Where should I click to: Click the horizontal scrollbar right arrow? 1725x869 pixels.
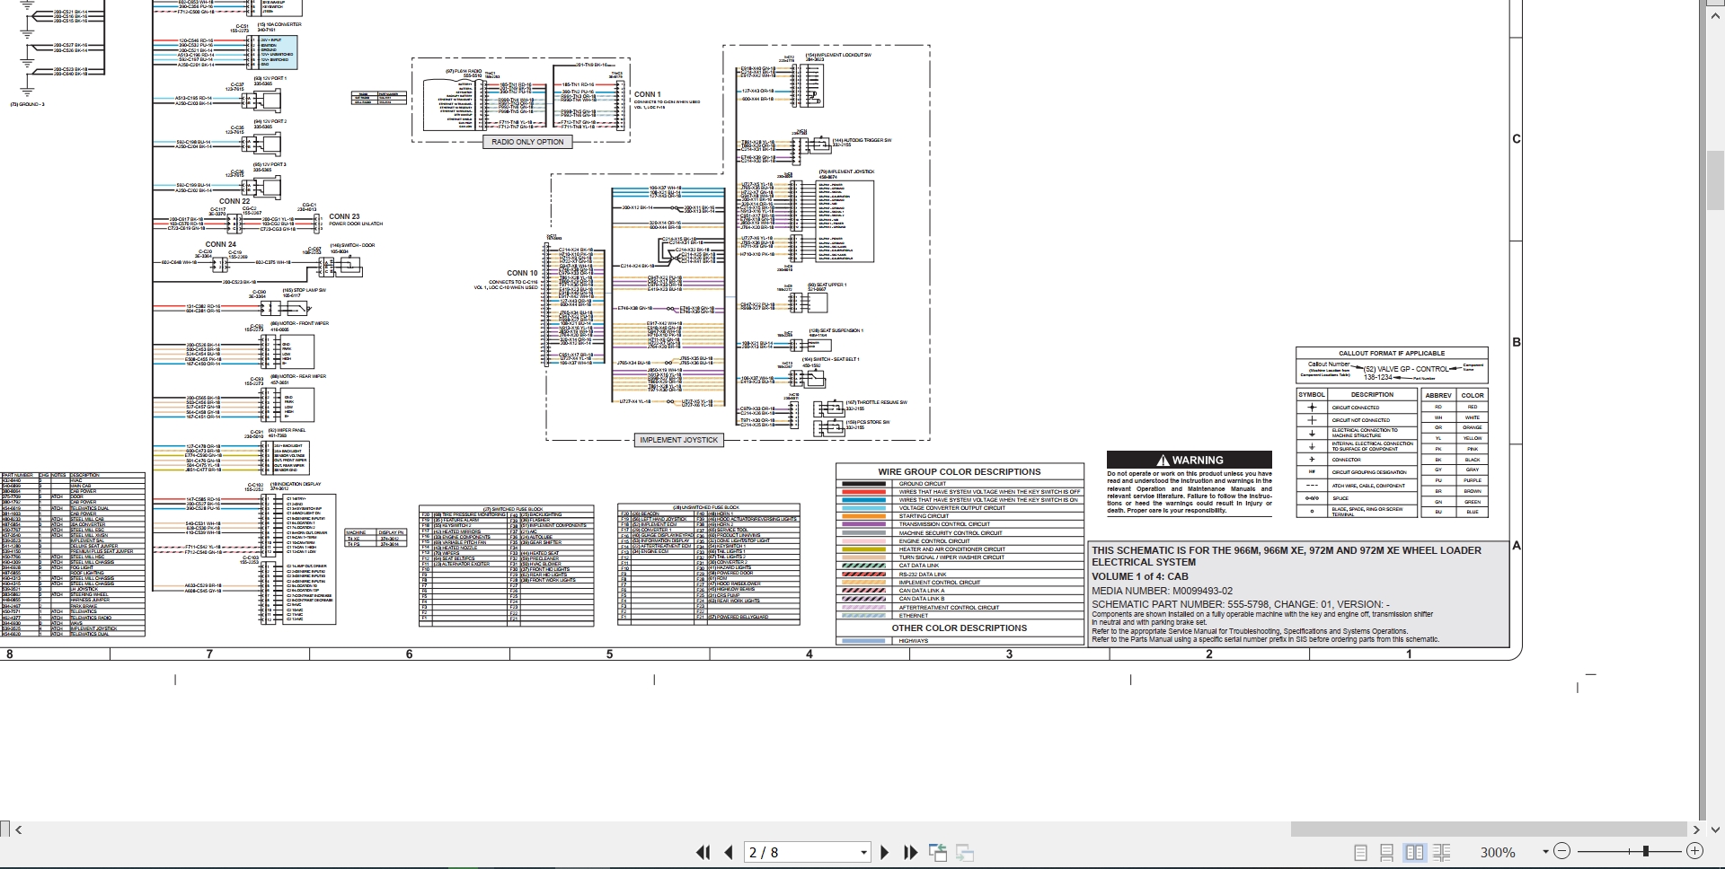coord(1696,829)
